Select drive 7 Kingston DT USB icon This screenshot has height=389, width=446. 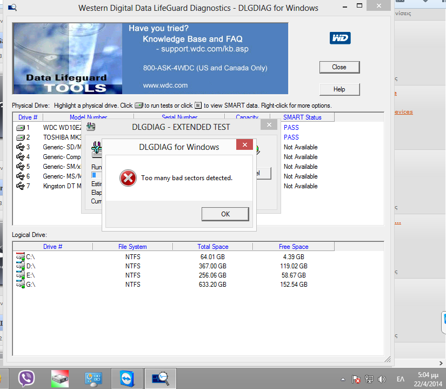[x=21, y=186]
